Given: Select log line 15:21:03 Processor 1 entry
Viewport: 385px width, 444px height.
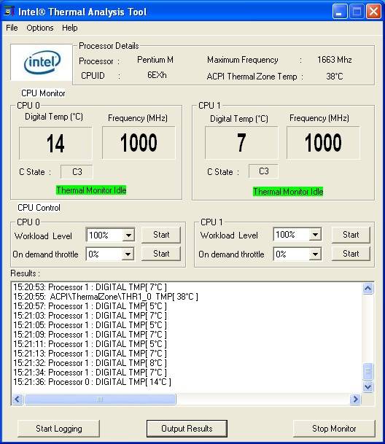Looking at the screenshot, I should pyautogui.click(x=90, y=316).
